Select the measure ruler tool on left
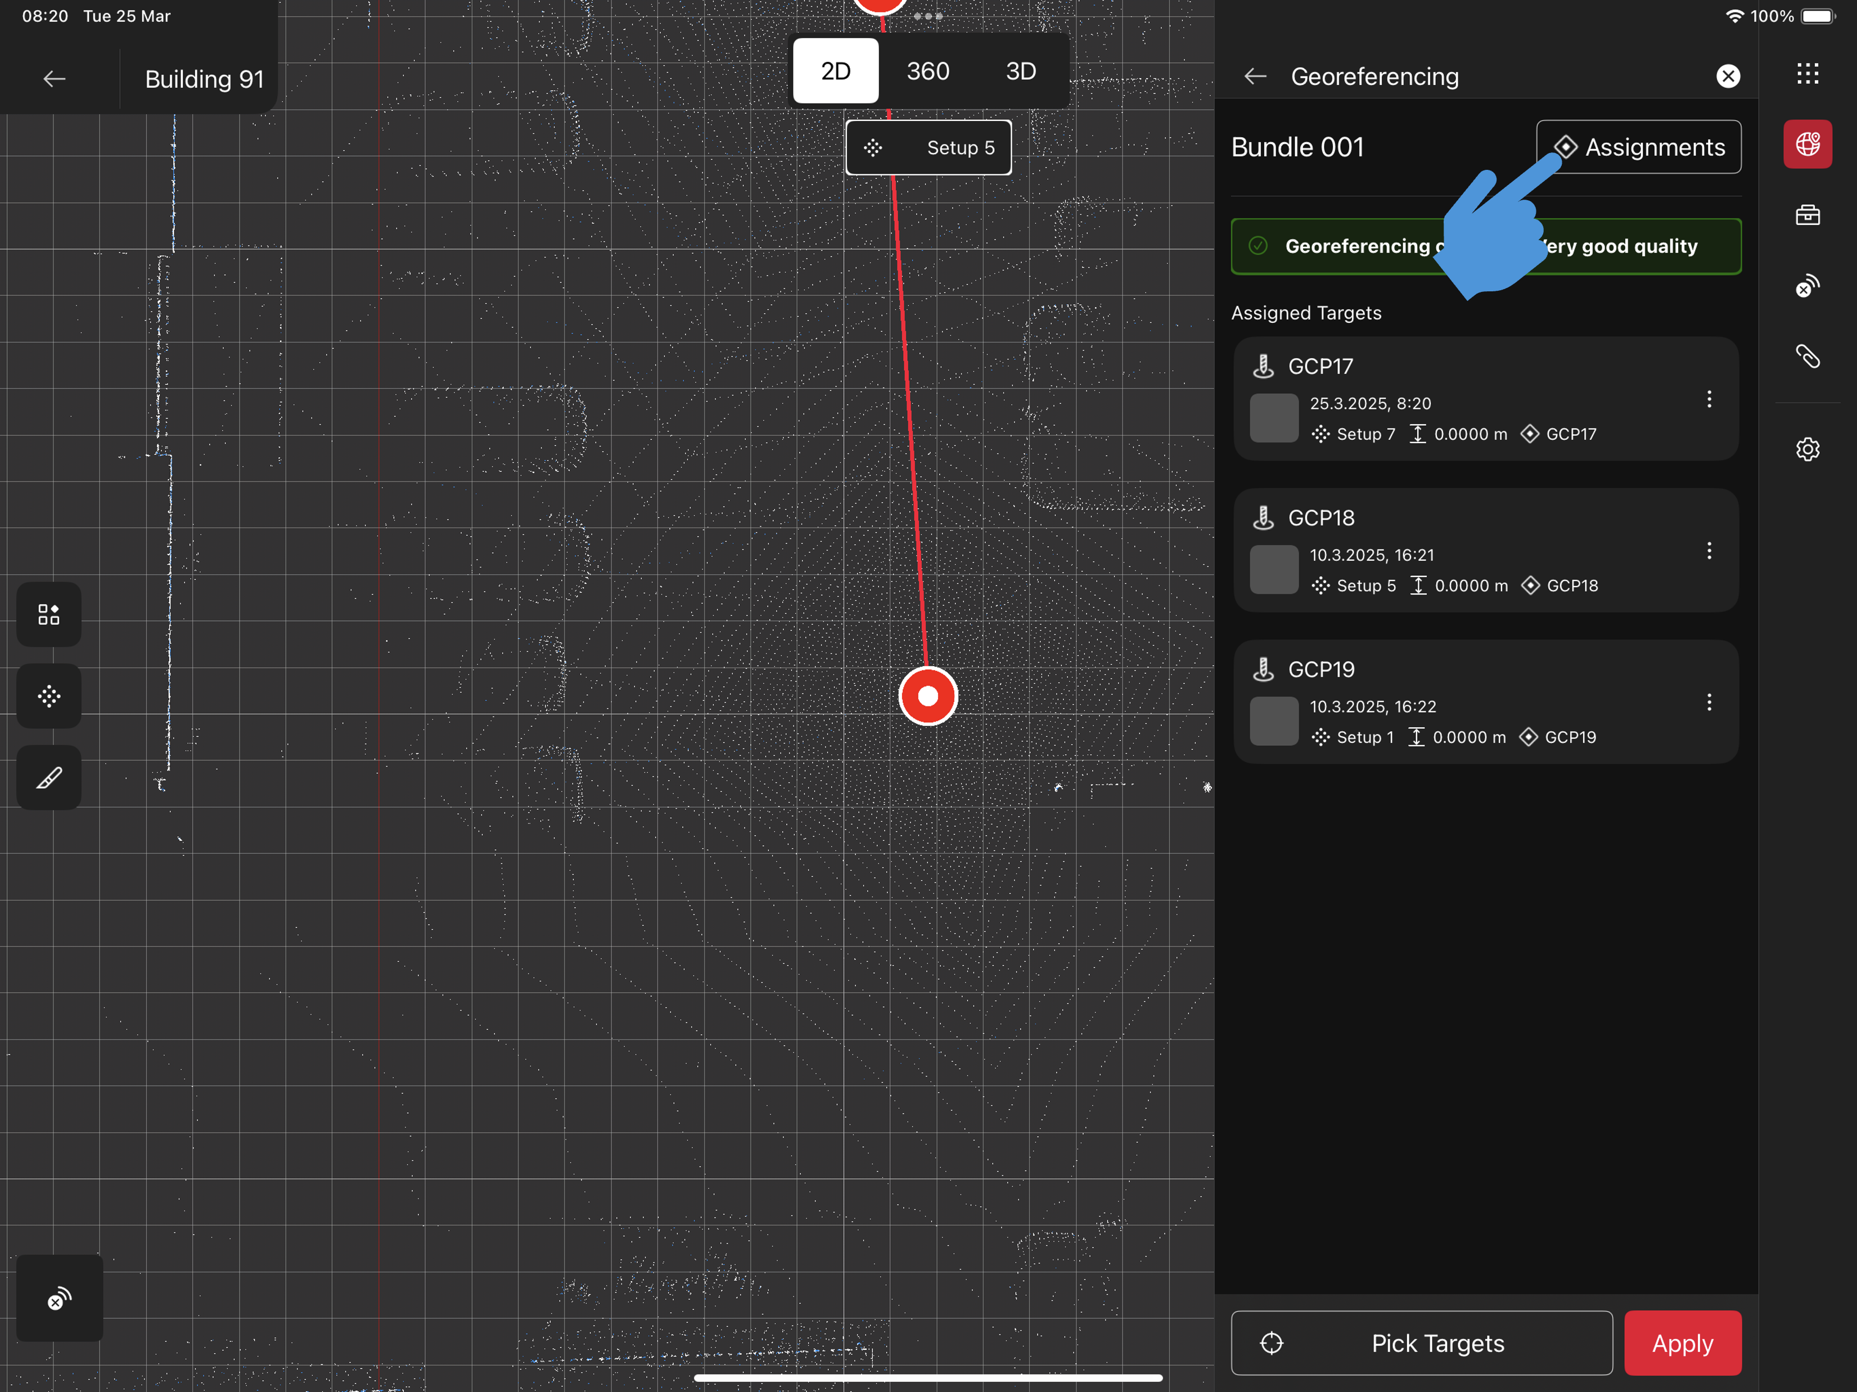 49,777
